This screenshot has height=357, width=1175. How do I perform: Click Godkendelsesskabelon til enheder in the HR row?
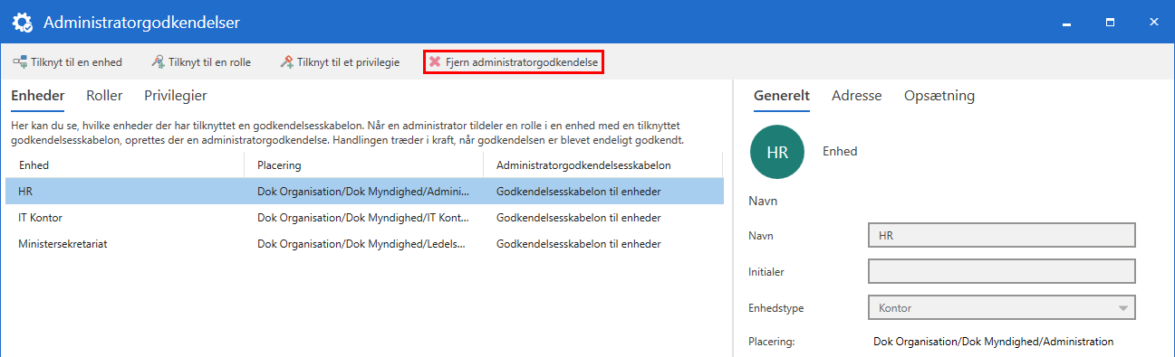pos(578,192)
